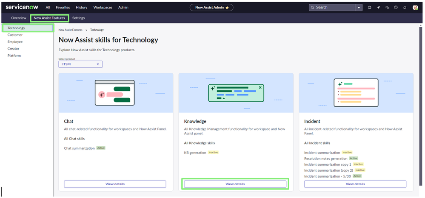
Task: Click the search magnifier icon
Action: pos(313,8)
